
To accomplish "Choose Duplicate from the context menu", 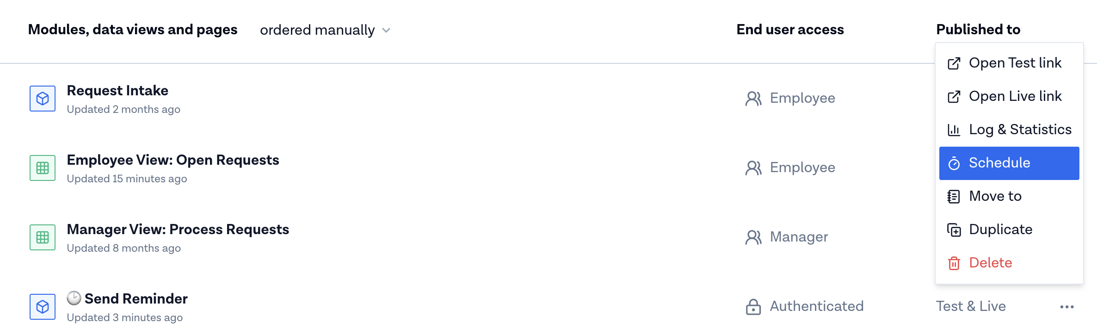I will 1000,230.
